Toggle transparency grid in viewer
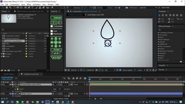Viewport: 185px width, 104px height. [x=120, y=70]
